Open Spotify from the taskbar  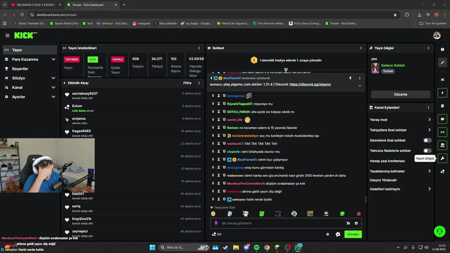click(x=257, y=248)
